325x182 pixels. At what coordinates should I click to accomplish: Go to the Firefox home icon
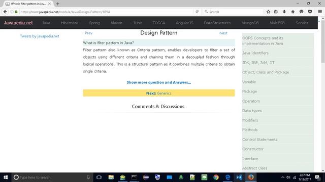(292, 12)
